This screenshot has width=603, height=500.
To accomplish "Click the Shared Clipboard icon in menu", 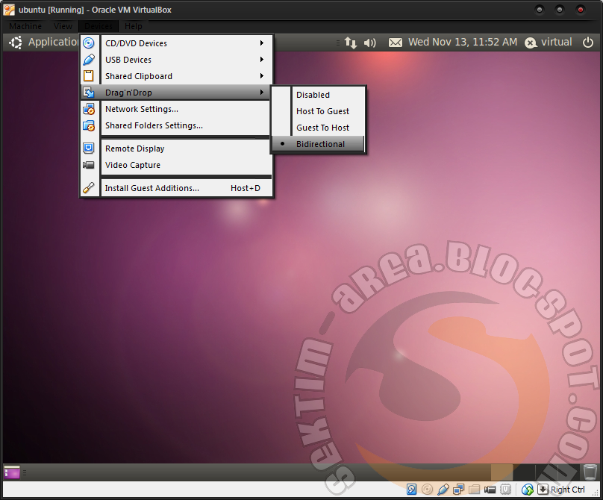I will tap(89, 76).
